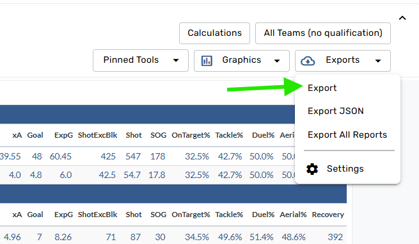Viewport: 419px width, 244px height.
Task: Select the 71 ShotExcBlk cell
Action: pos(111,238)
